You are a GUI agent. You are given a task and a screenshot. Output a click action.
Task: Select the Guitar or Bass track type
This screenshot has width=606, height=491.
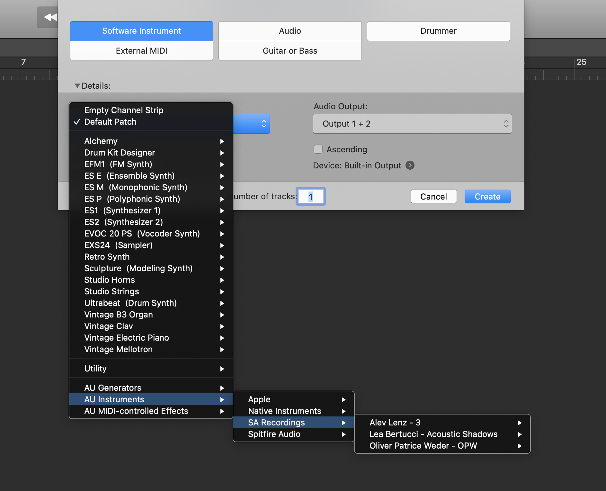click(290, 51)
